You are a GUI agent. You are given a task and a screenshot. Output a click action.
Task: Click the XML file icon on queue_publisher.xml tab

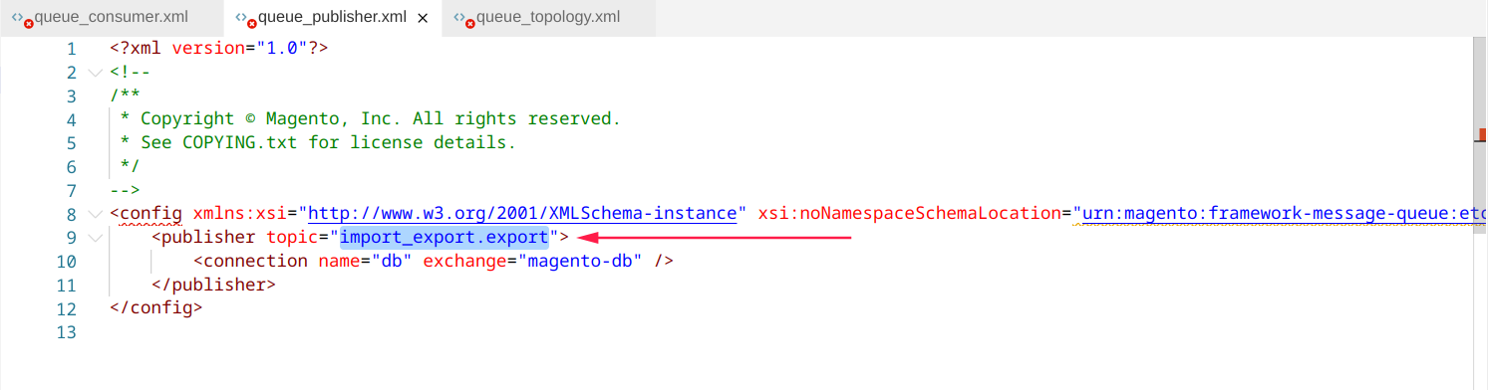pyautogui.click(x=246, y=18)
